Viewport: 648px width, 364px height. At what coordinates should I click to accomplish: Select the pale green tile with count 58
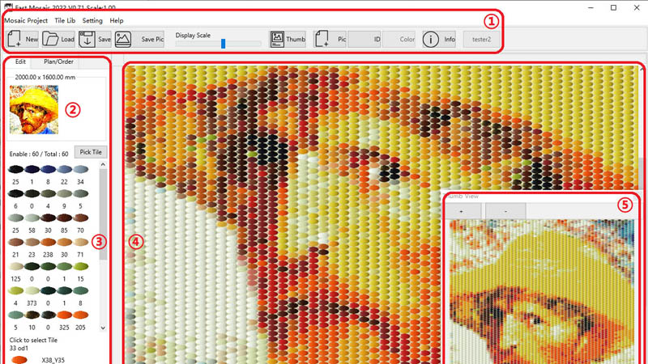[x=32, y=218]
